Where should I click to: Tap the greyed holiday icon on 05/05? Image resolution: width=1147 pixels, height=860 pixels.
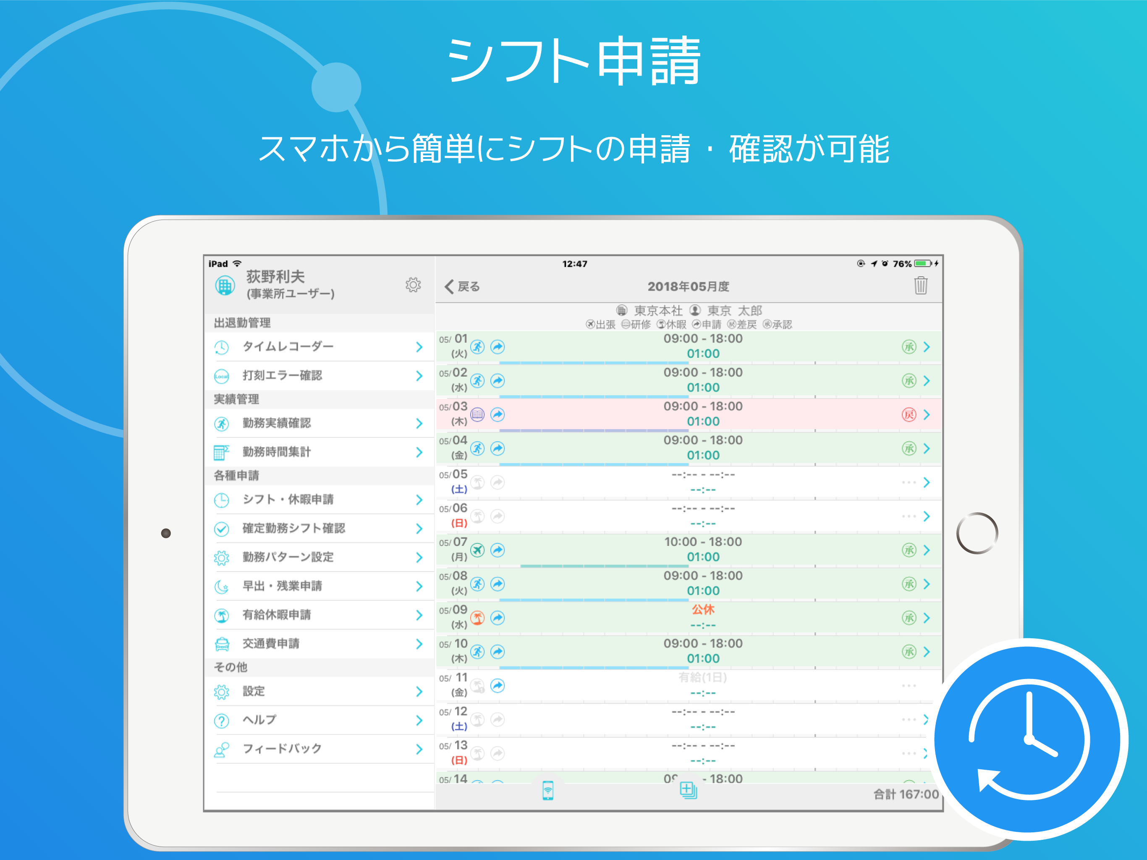click(x=478, y=482)
